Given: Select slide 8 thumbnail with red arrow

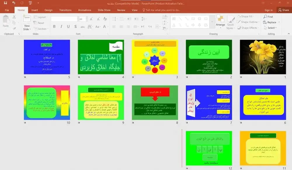Looking at the screenshot, I should click(x=155, y=103).
